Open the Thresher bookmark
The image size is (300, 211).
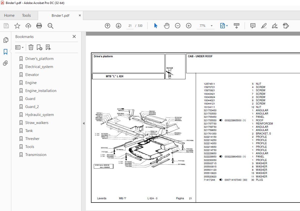(x=32, y=139)
